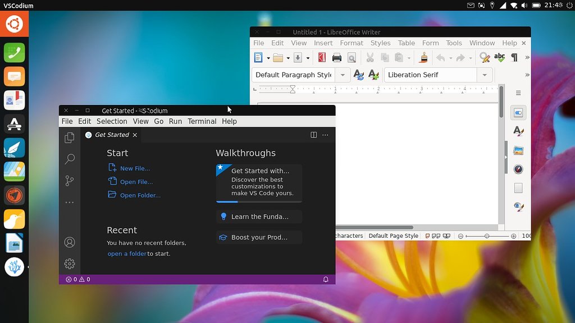This screenshot has height=323, width=575.
Task: Open the Manage gear in VSCodium
Action: tap(70, 264)
